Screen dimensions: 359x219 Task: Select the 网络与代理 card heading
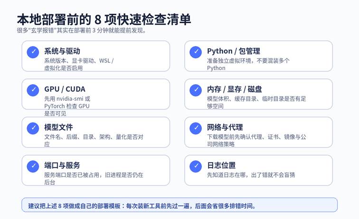click(x=225, y=127)
